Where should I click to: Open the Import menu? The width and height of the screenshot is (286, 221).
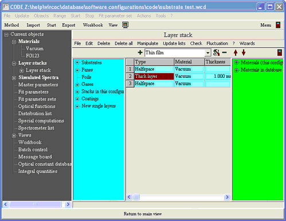(33, 25)
